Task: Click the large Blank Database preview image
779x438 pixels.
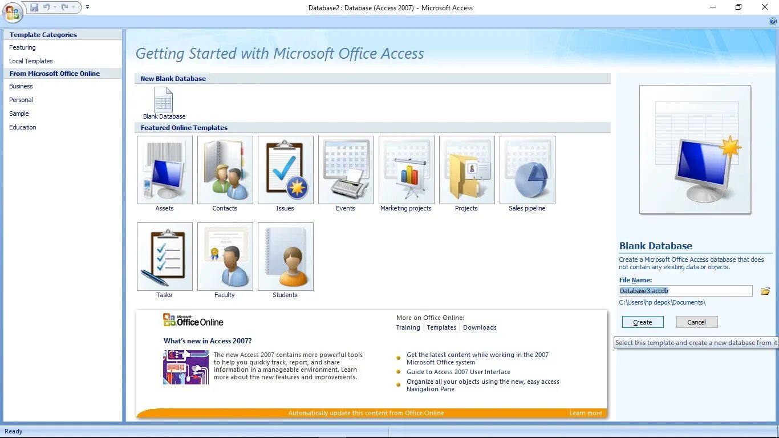Action: point(695,149)
